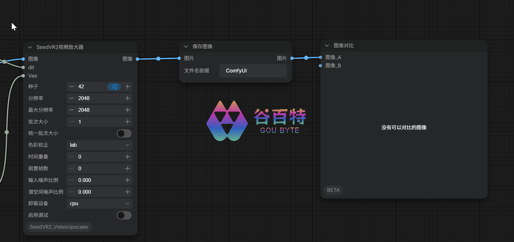Click the 图像_A input socket
Image resolution: width=514 pixels, height=242 pixels.
tap(320, 57)
